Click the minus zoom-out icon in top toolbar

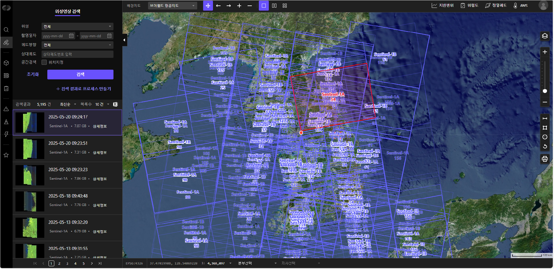click(x=250, y=6)
